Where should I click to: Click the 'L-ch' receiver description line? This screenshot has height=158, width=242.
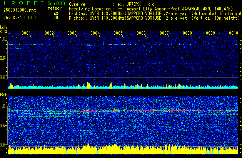(x=155, y=13)
